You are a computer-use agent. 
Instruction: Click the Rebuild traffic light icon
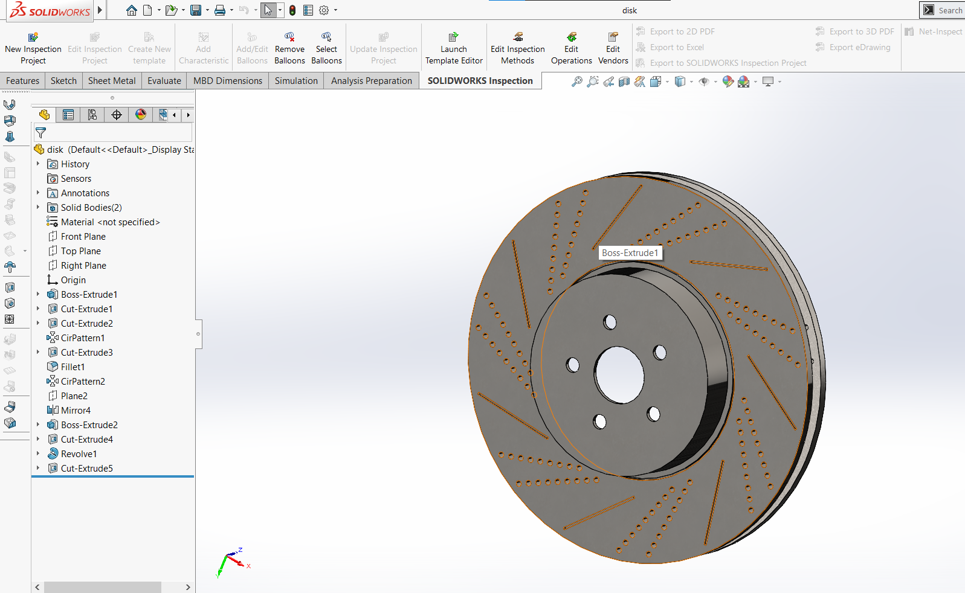point(292,10)
